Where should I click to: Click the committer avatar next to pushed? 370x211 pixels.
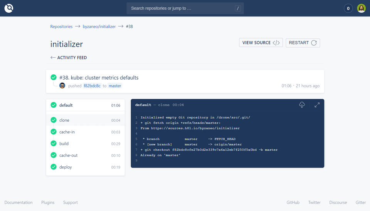[x=62, y=85]
